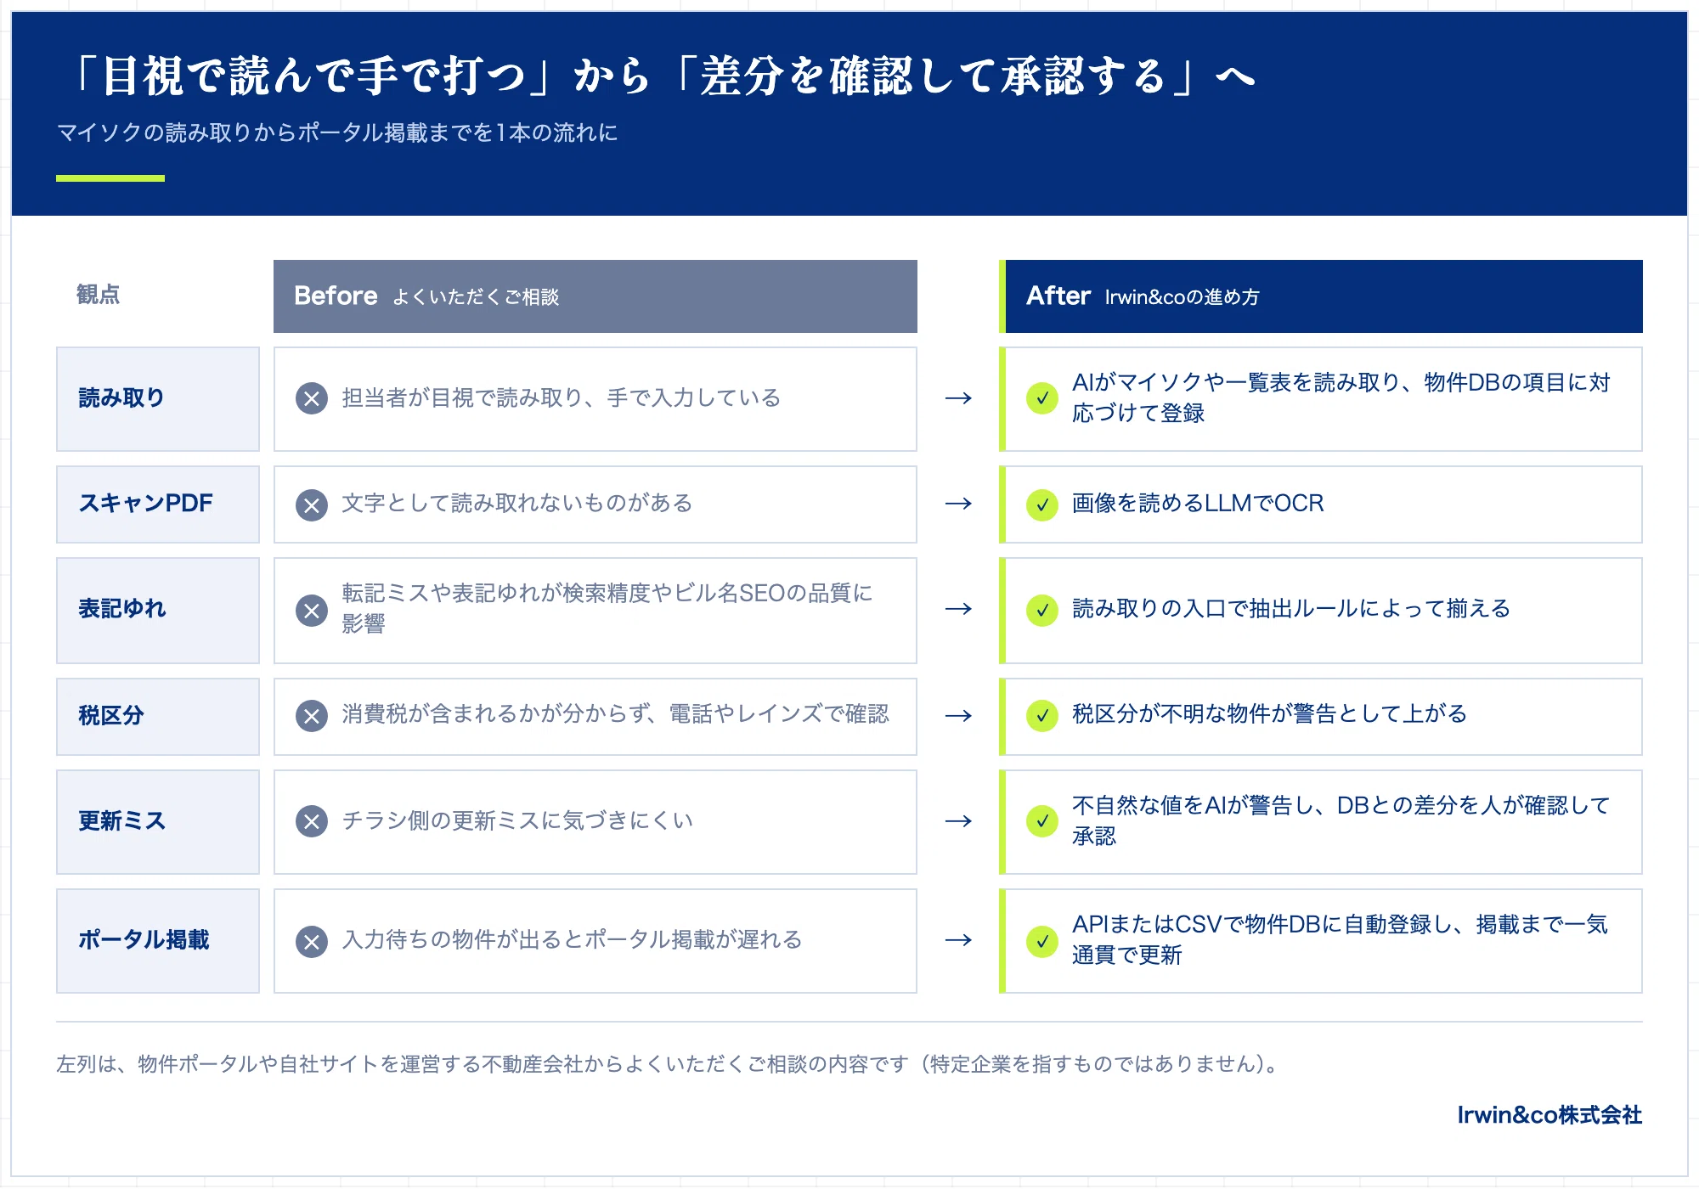Click the green check beside 不自然な値をAIが警告
Screen dimensions: 1699x1189
1042,821
